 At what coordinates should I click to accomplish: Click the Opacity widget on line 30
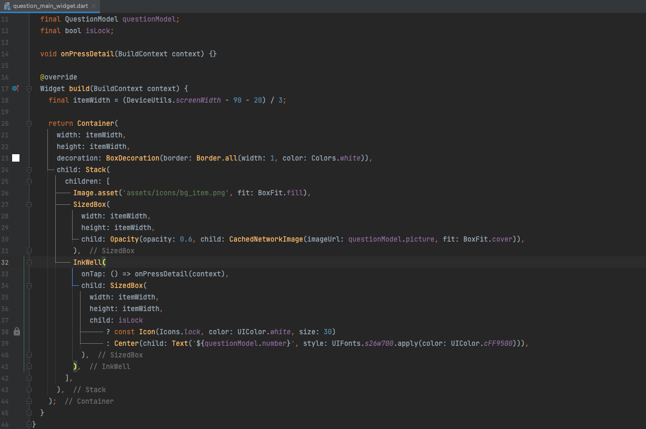point(124,239)
